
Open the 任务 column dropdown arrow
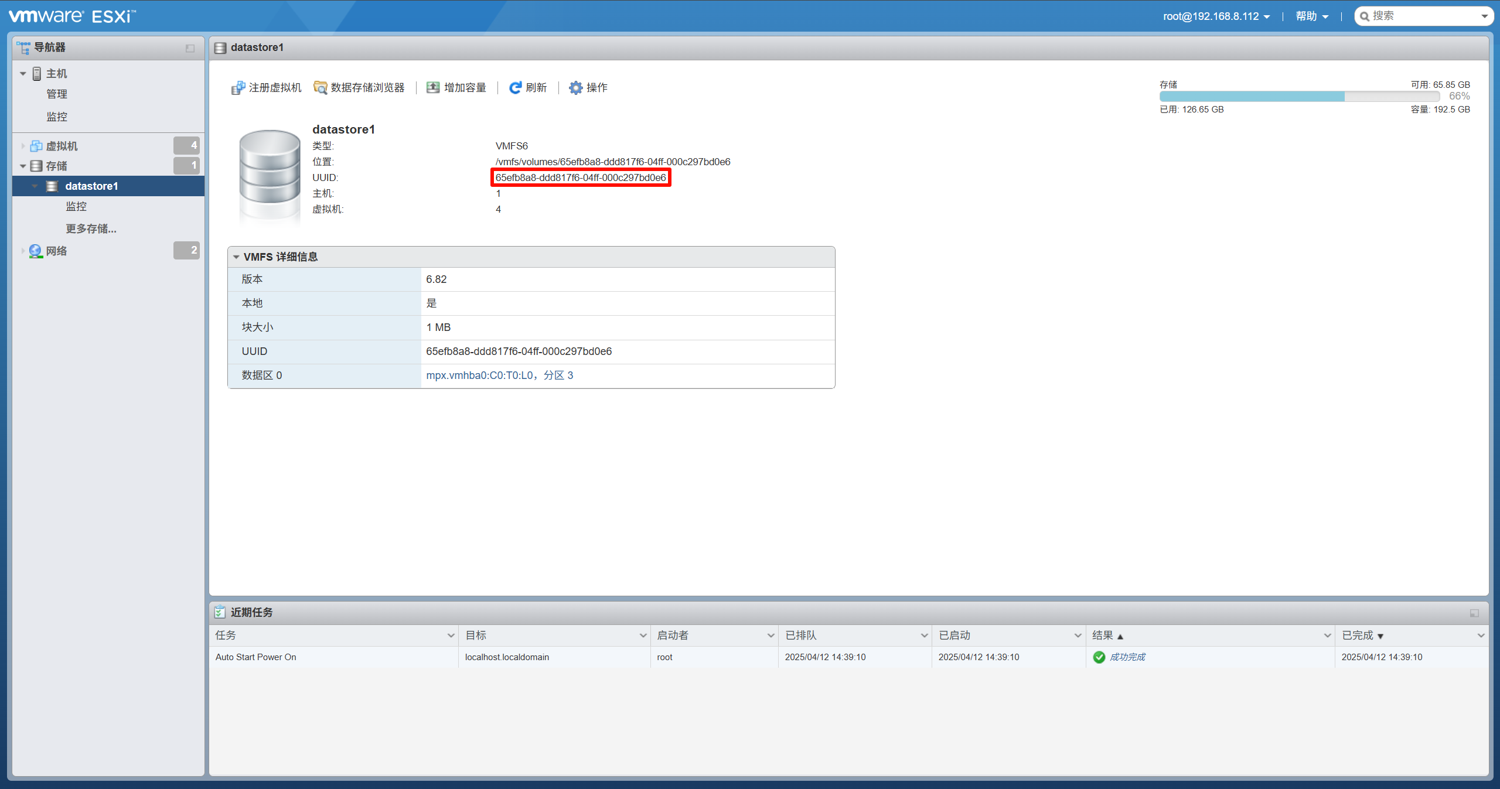(x=451, y=636)
